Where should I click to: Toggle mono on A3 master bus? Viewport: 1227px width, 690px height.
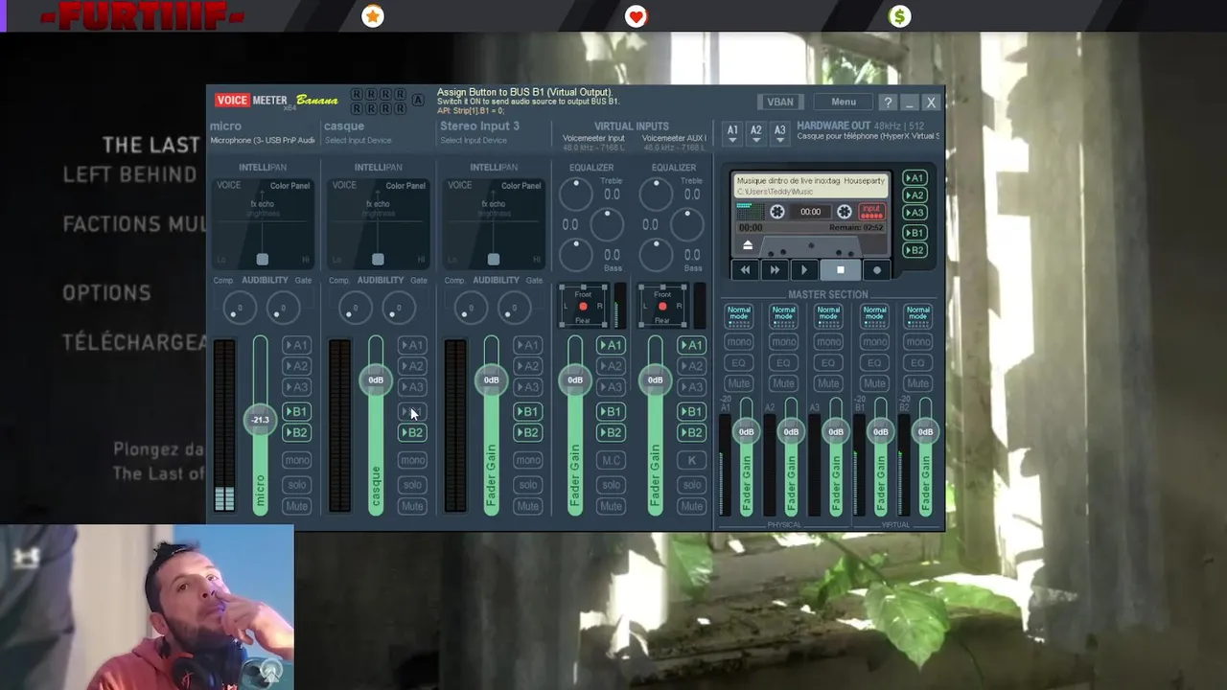click(829, 342)
